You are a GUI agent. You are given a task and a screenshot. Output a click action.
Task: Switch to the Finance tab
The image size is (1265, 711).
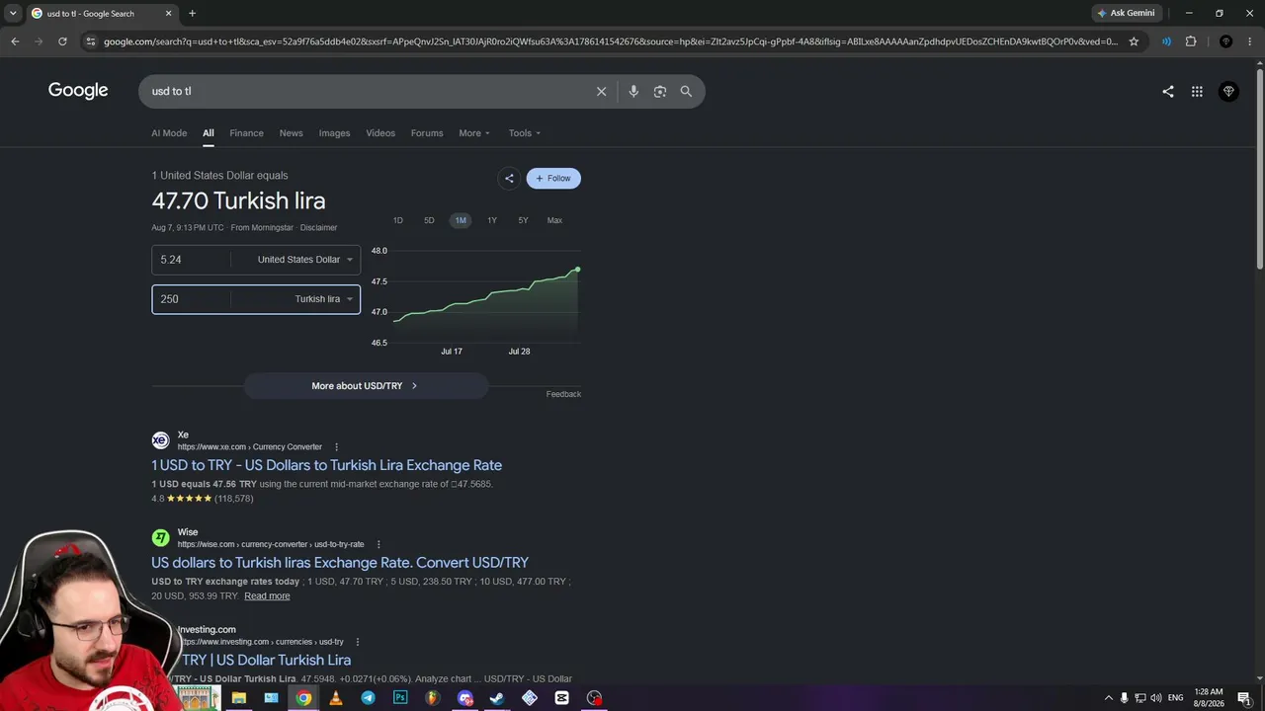(x=246, y=133)
